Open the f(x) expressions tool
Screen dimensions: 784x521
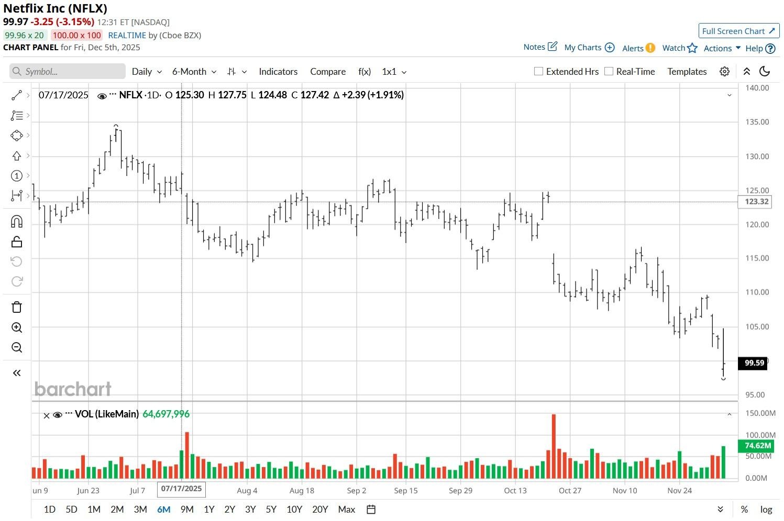click(x=365, y=72)
